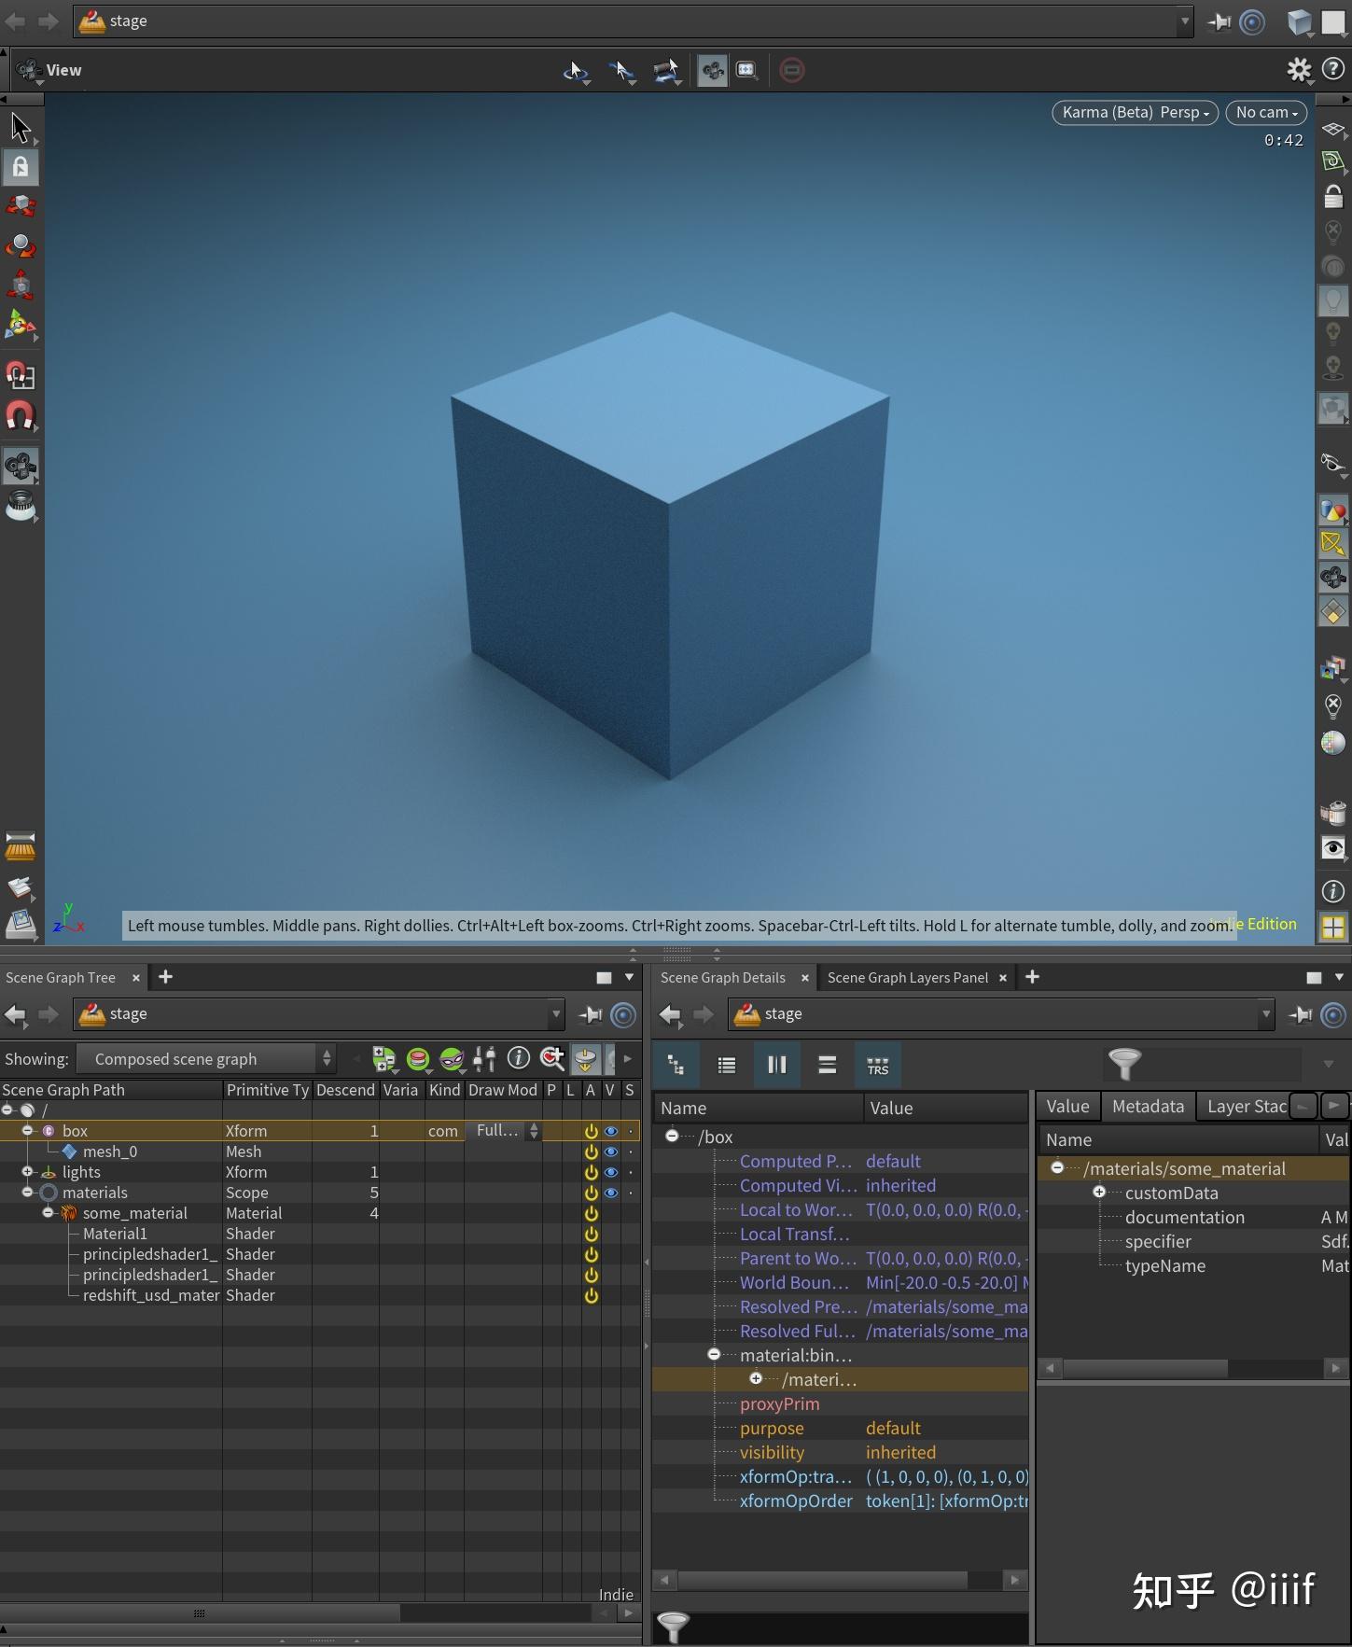Open the Layer Stack tab

[x=1246, y=1106]
